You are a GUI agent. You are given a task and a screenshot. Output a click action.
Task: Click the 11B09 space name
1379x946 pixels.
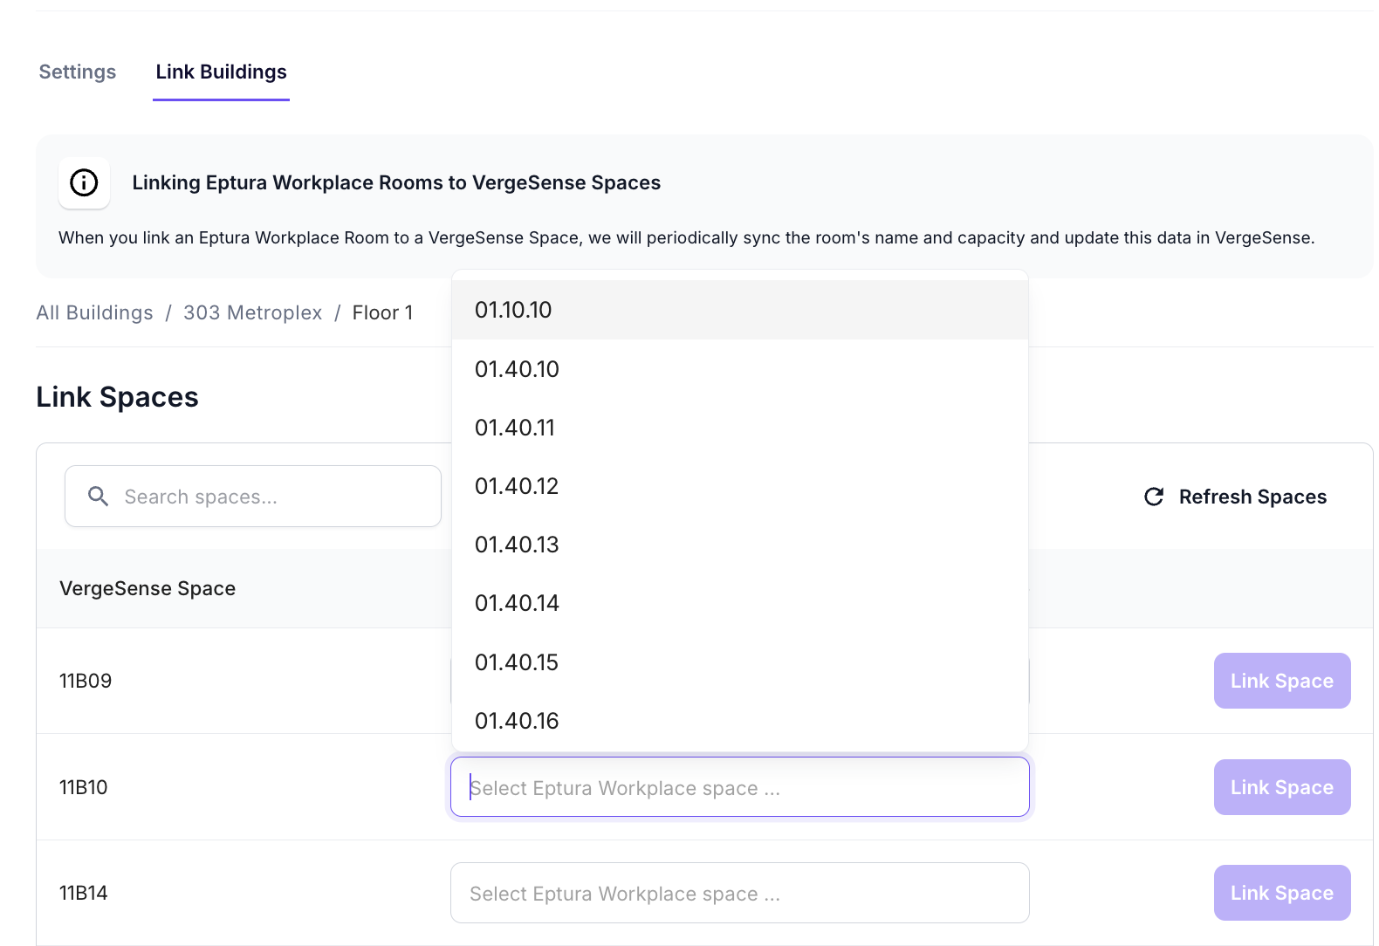pos(86,681)
